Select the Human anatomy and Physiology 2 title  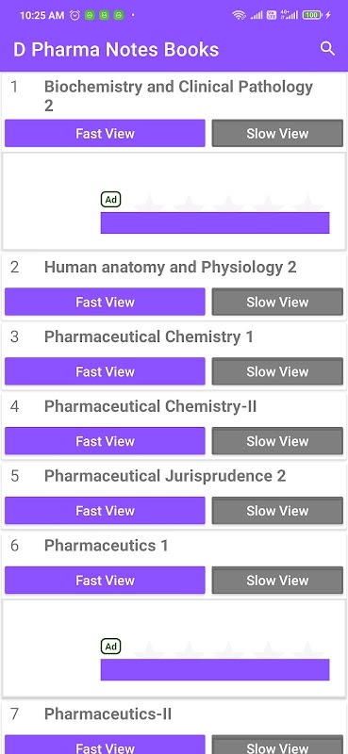171,267
